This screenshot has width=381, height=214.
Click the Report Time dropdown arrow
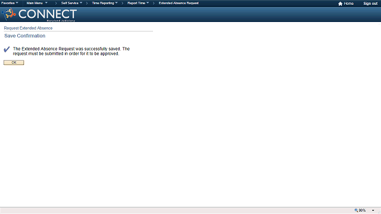pyautogui.click(x=148, y=3)
